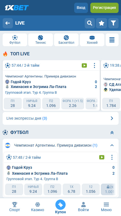Screen dimensions: 121x216
Task: Collapse all of ФУТБОЛ section
Action: [x=112, y=133]
